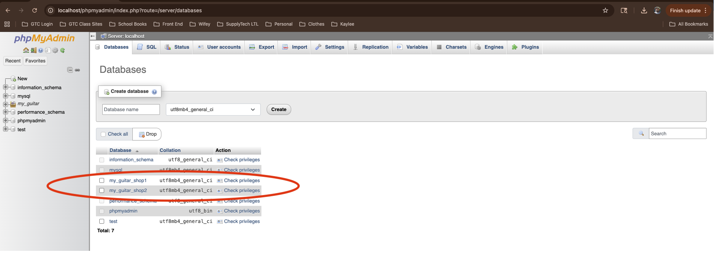Screen dimensions: 714x275
Task: Expand the information_schema tree node
Action: click(6, 87)
